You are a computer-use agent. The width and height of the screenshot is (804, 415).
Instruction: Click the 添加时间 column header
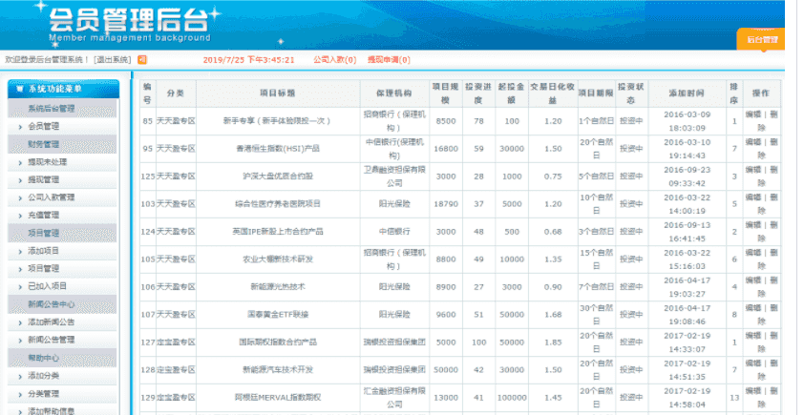point(688,93)
